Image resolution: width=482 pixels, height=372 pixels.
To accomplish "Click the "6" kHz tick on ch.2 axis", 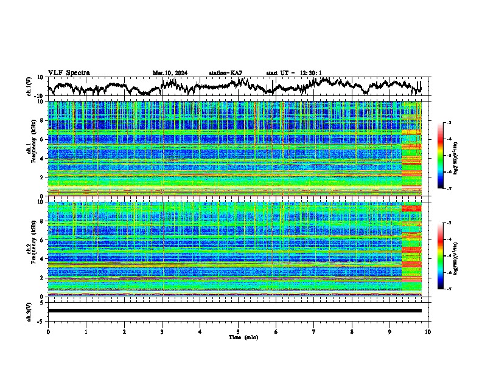I will coord(43,240).
